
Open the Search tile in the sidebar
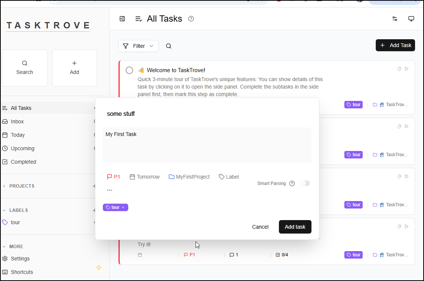25,68
